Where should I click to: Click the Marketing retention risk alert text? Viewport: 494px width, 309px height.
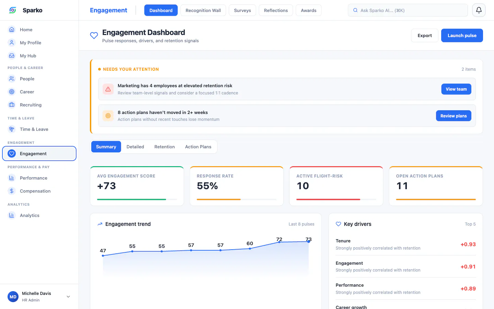pos(175,86)
